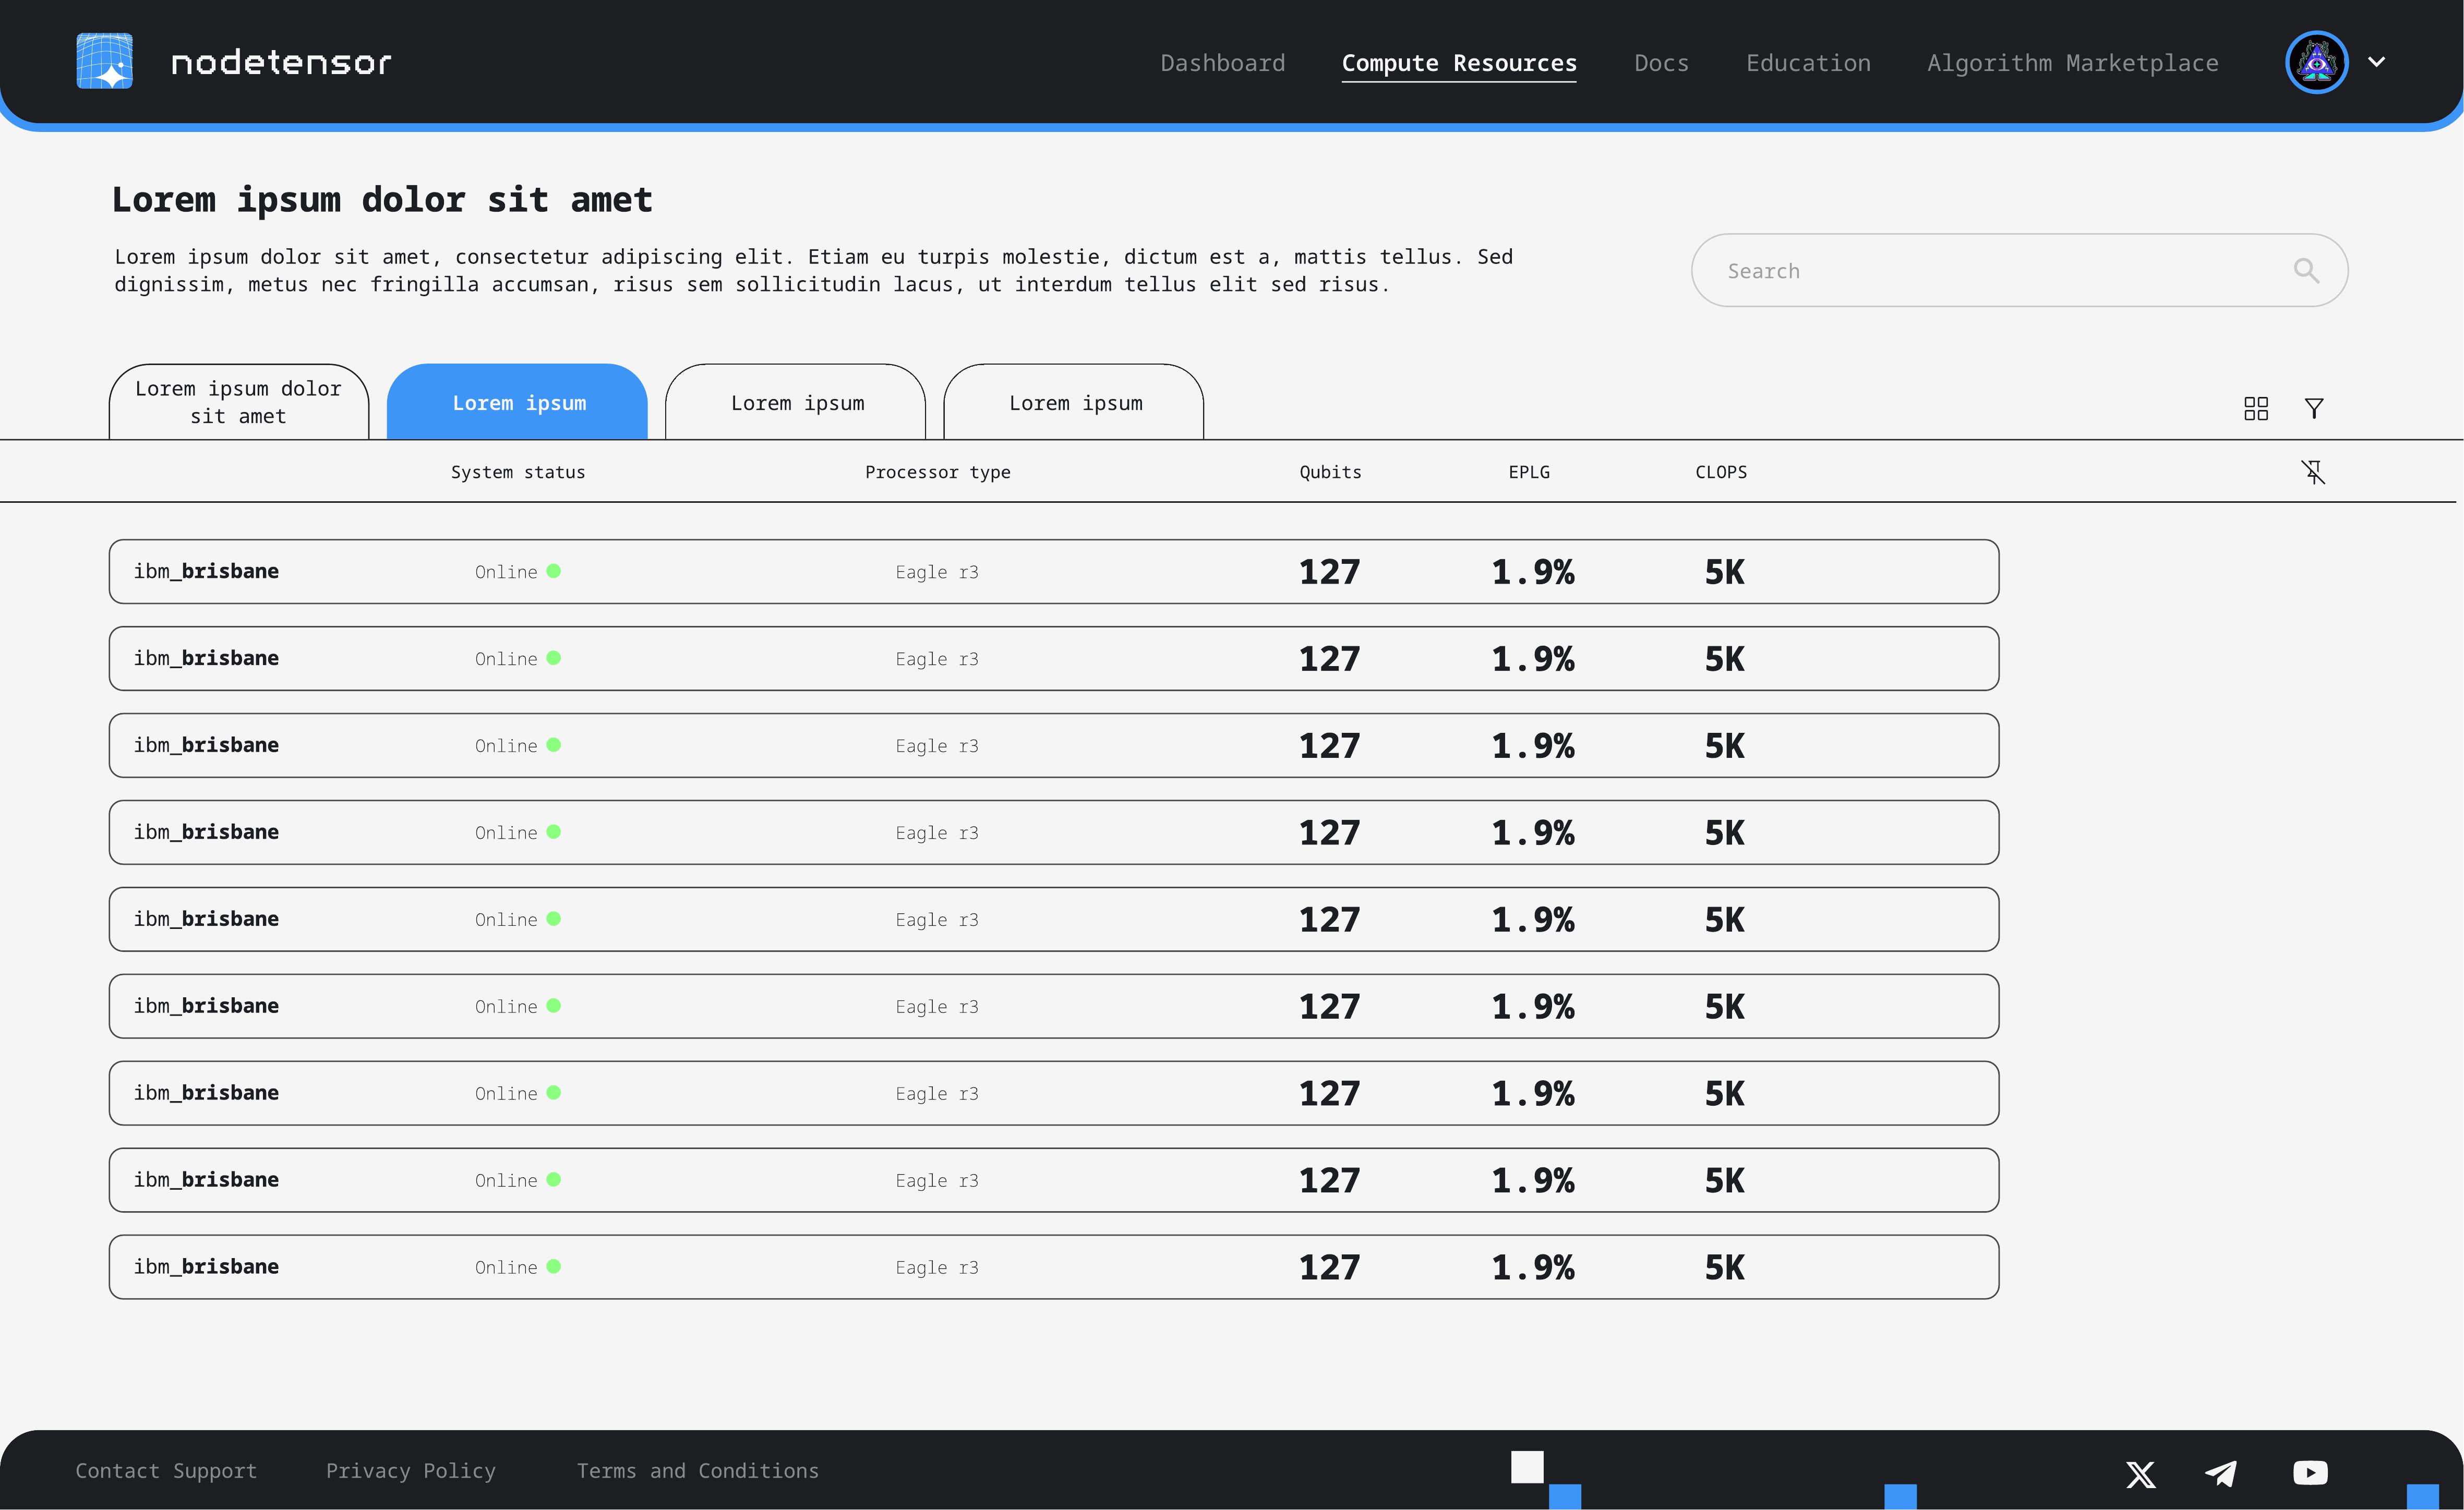Open the filter funnel icon
The width and height of the screenshot is (2464, 1510).
(2313, 408)
